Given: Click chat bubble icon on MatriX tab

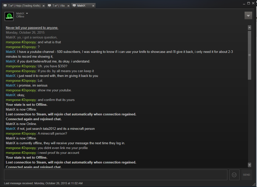Looking at the screenshot, I should pos(74,6).
